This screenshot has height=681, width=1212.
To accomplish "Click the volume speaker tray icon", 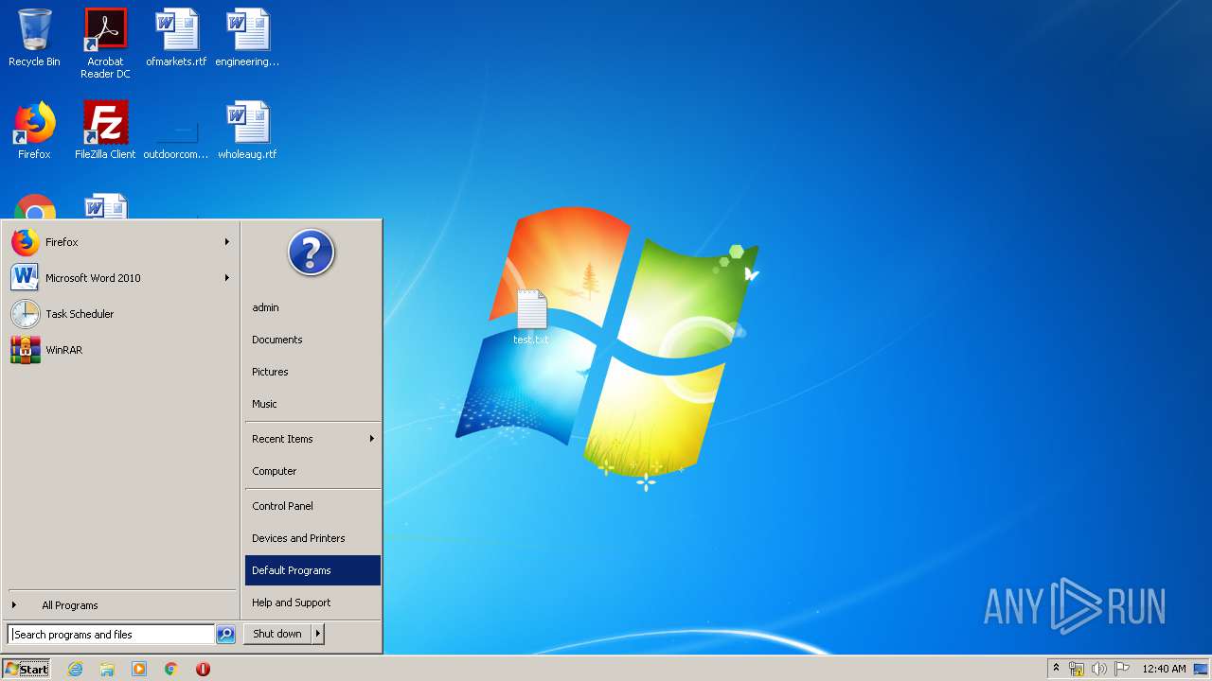I will pos(1098,669).
